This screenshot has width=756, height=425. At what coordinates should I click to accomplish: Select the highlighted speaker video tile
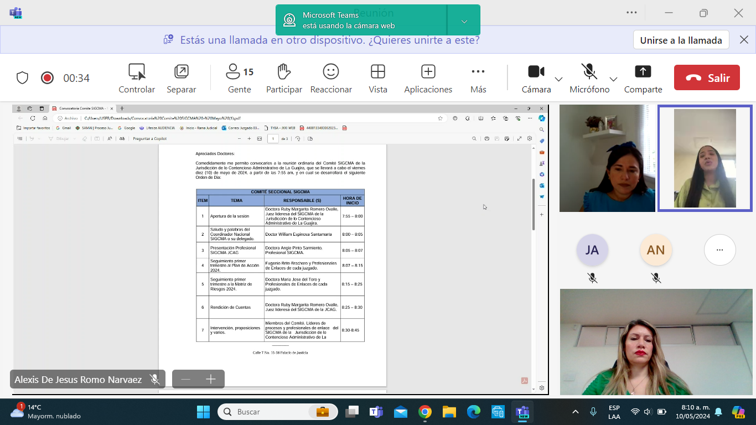click(705, 158)
